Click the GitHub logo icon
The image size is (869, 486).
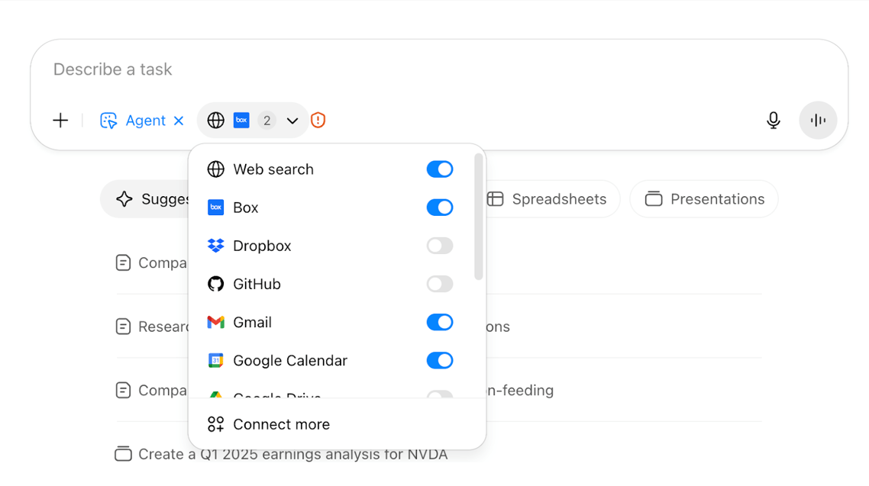215,284
